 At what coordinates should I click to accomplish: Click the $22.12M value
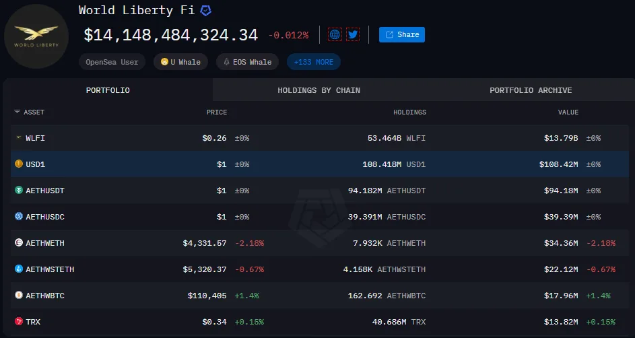(561, 269)
